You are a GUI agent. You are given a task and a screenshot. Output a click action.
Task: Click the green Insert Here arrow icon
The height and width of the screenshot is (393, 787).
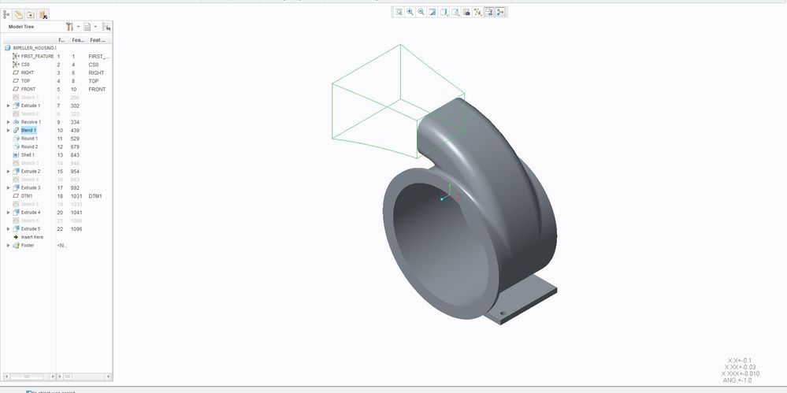[x=16, y=237]
